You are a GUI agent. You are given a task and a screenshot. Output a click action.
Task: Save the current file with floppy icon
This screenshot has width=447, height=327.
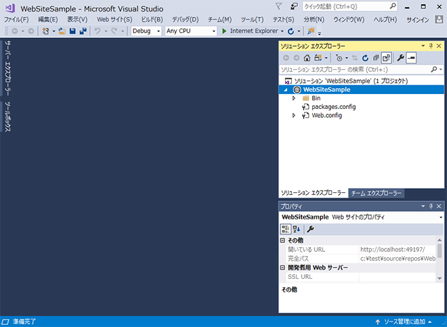point(72,31)
